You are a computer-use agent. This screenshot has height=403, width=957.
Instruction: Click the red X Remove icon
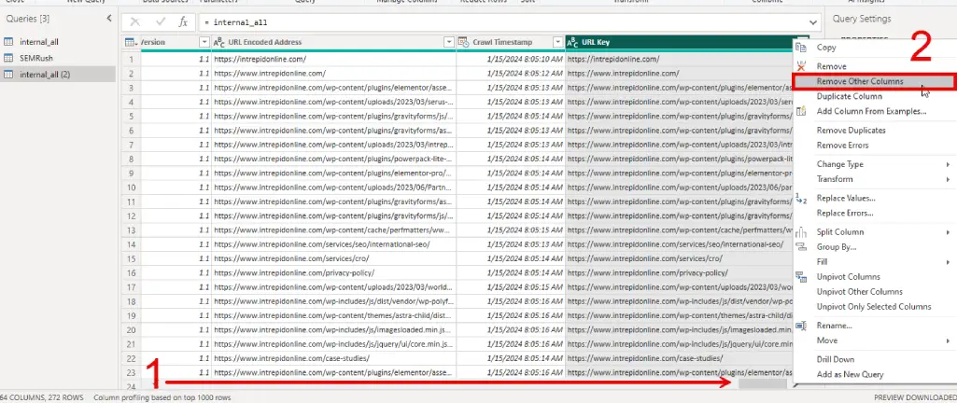801,66
